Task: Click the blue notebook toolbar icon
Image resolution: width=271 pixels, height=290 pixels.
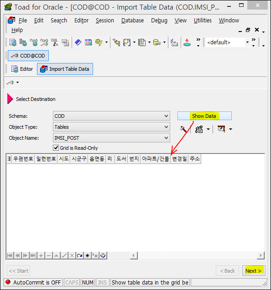Action: click(x=78, y=42)
